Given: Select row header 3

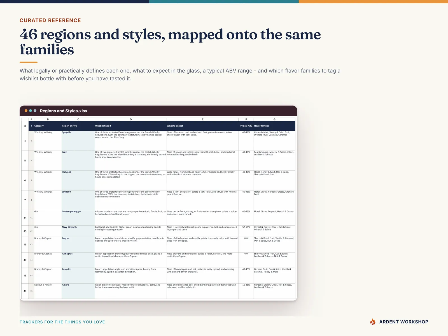Looking at the screenshot, I should [25, 126].
